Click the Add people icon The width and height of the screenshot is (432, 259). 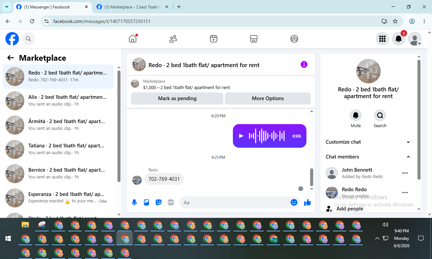coord(329,209)
